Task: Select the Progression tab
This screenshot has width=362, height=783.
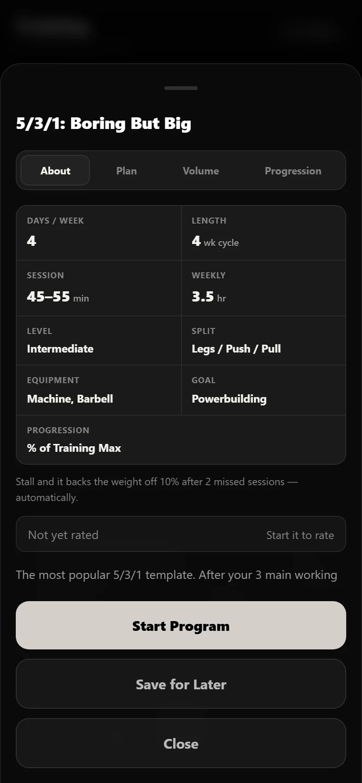Action: click(x=293, y=171)
